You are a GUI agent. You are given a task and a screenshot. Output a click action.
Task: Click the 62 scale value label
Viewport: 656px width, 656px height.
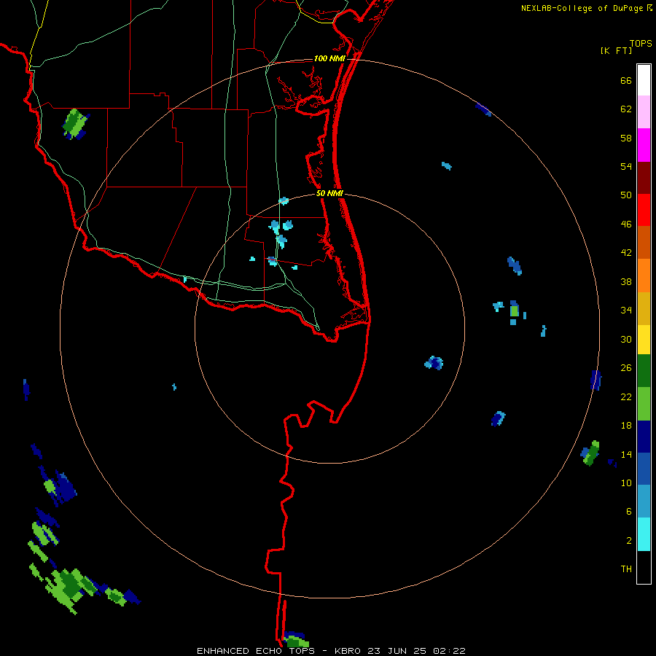[626, 109]
